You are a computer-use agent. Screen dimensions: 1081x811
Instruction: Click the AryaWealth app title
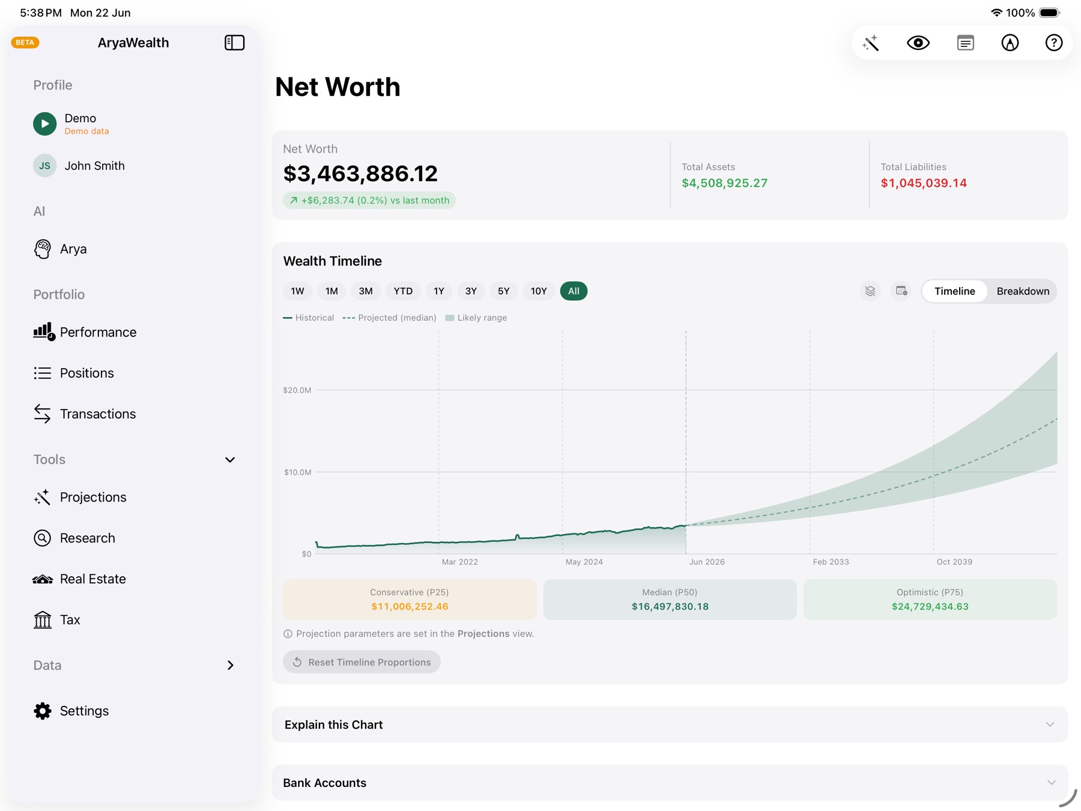[x=133, y=43]
